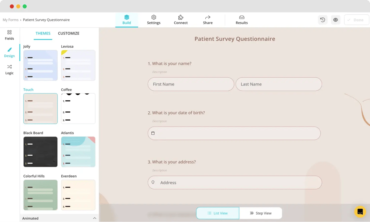Click the Share arrow icon
This screenshot has height=222, width=370.
click(x=208, y=17)
